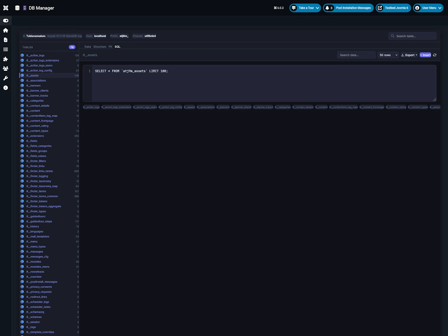Open the System wrench icon
448x336 pixels.
(5, 78)
